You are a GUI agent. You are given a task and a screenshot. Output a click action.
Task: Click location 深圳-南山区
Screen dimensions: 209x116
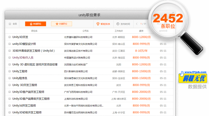[x=119, y=44]
